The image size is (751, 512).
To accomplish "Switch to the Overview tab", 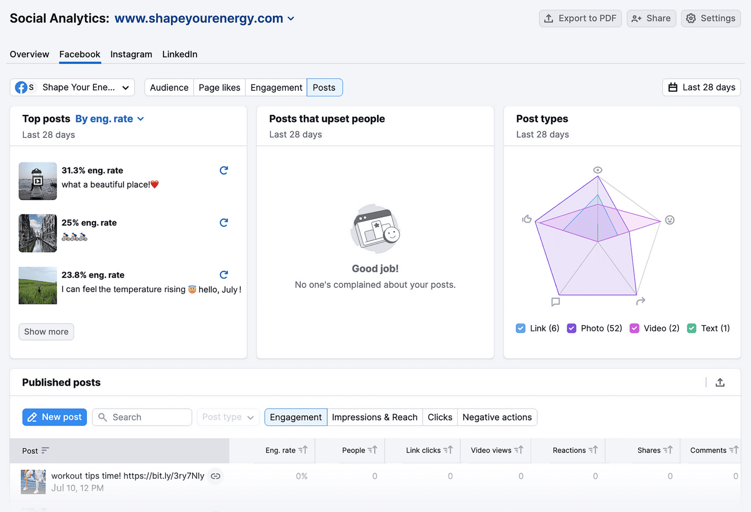I will (29, 54).
